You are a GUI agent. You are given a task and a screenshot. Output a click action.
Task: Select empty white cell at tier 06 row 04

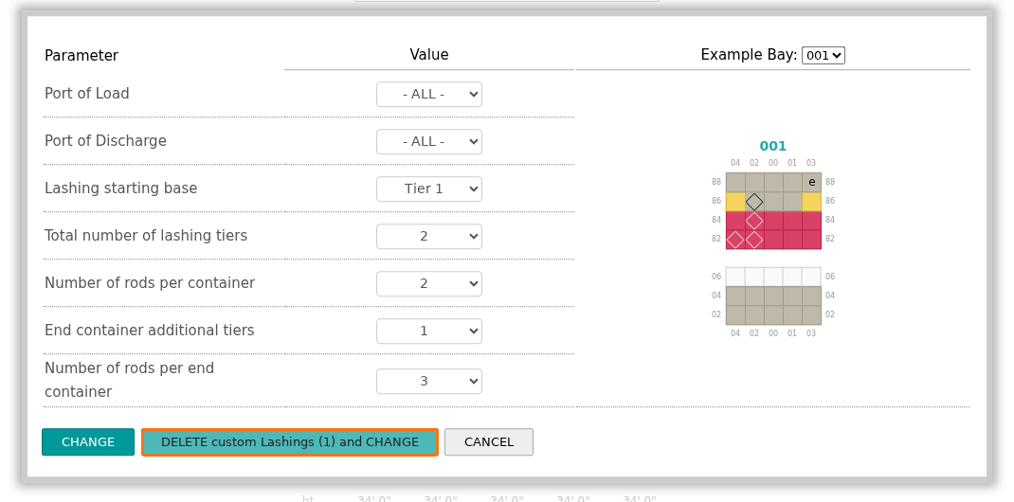pos(735,277)
